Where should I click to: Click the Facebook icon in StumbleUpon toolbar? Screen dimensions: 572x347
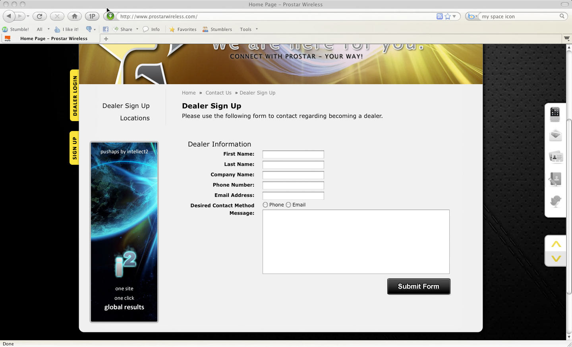[x=106, y=29]
